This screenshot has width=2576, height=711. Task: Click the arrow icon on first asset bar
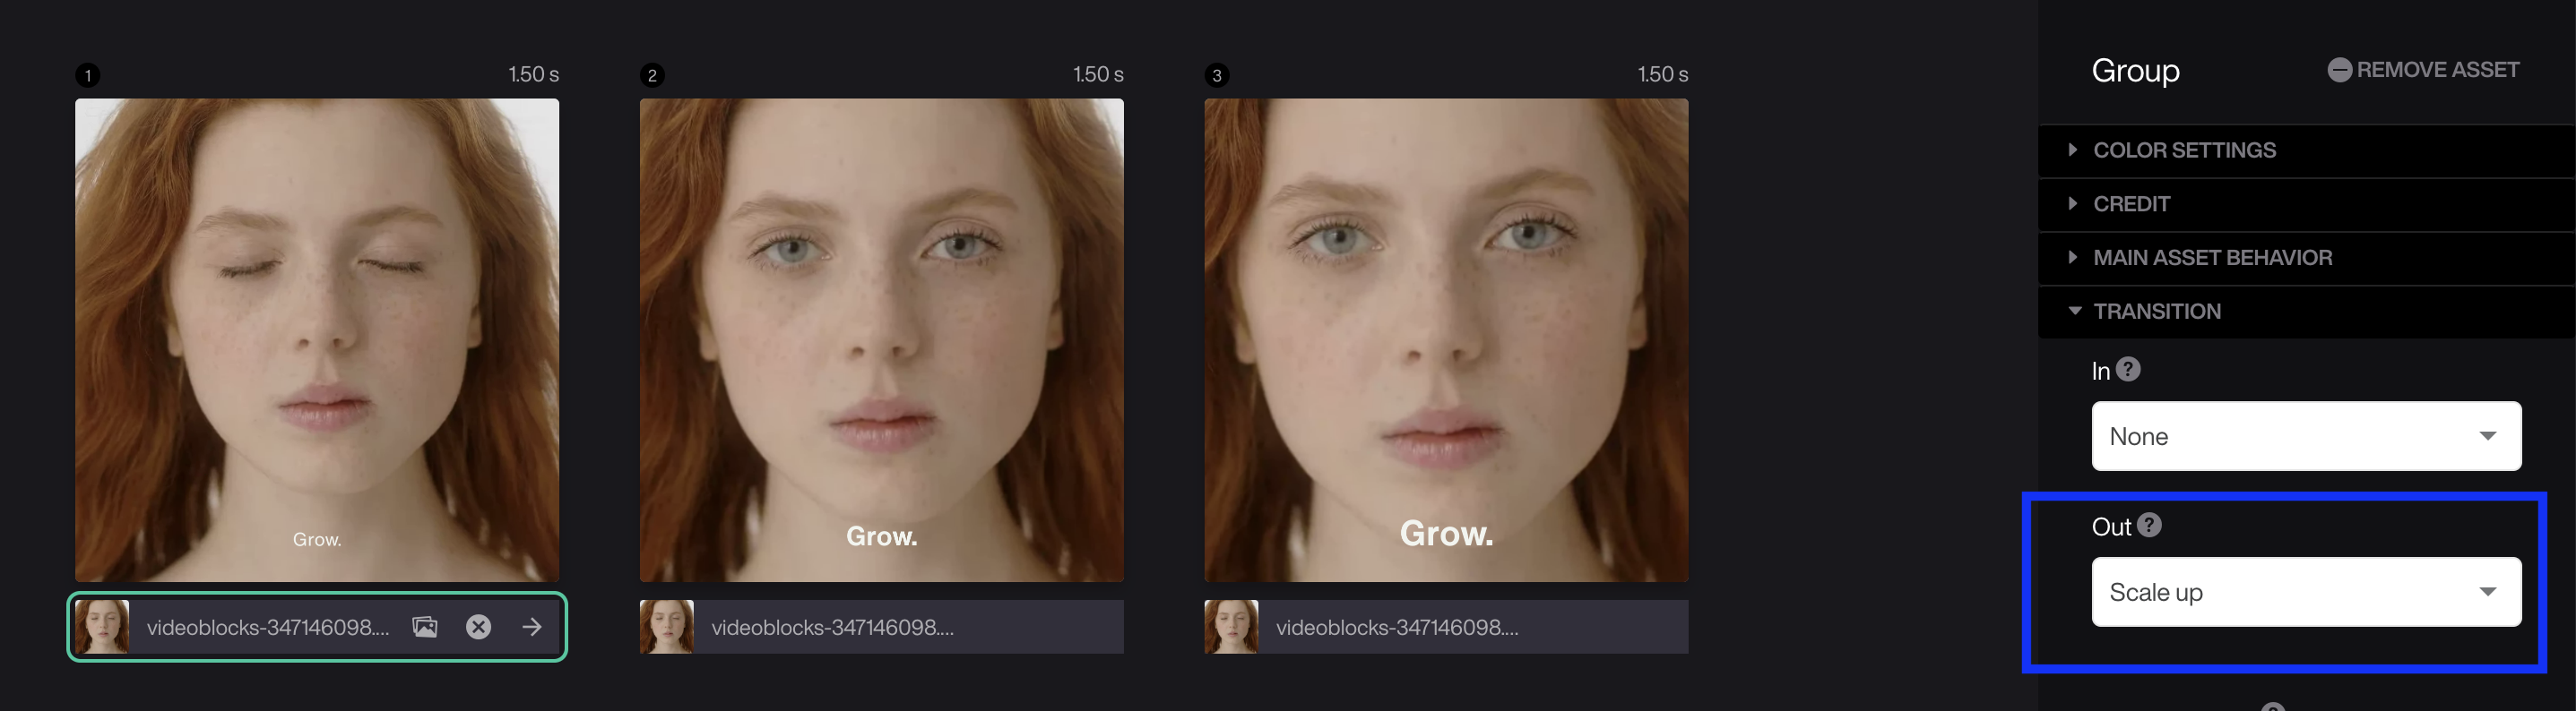click(532, 627)
